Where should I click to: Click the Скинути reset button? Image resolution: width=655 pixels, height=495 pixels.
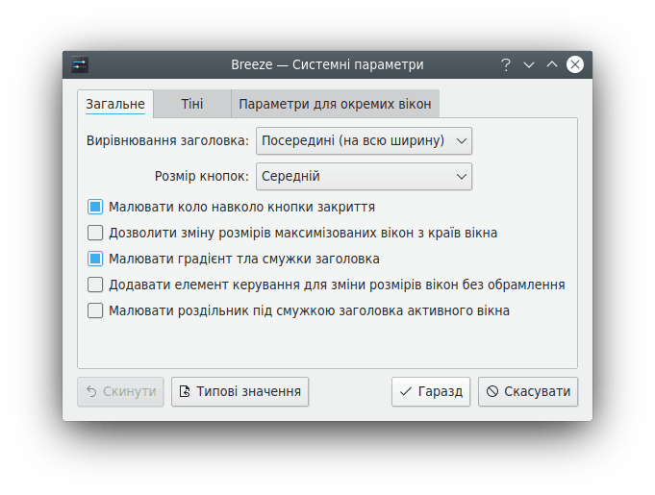(120, 391)
